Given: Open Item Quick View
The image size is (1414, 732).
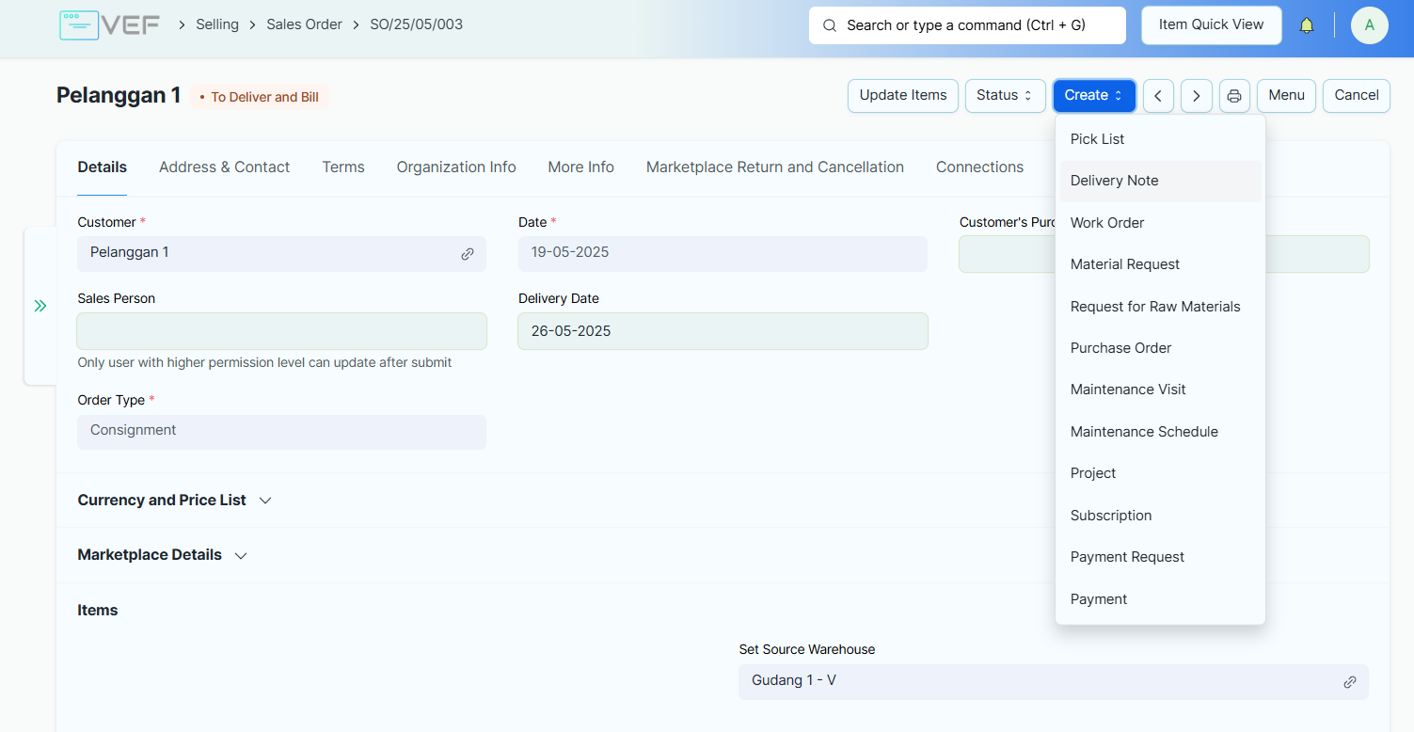Looking at the screenshot, I should 1211,25.
